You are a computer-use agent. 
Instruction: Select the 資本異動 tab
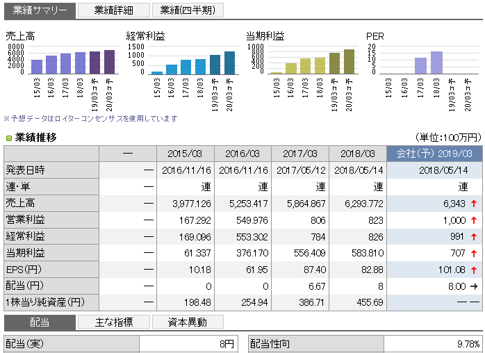tap(187, 322)
